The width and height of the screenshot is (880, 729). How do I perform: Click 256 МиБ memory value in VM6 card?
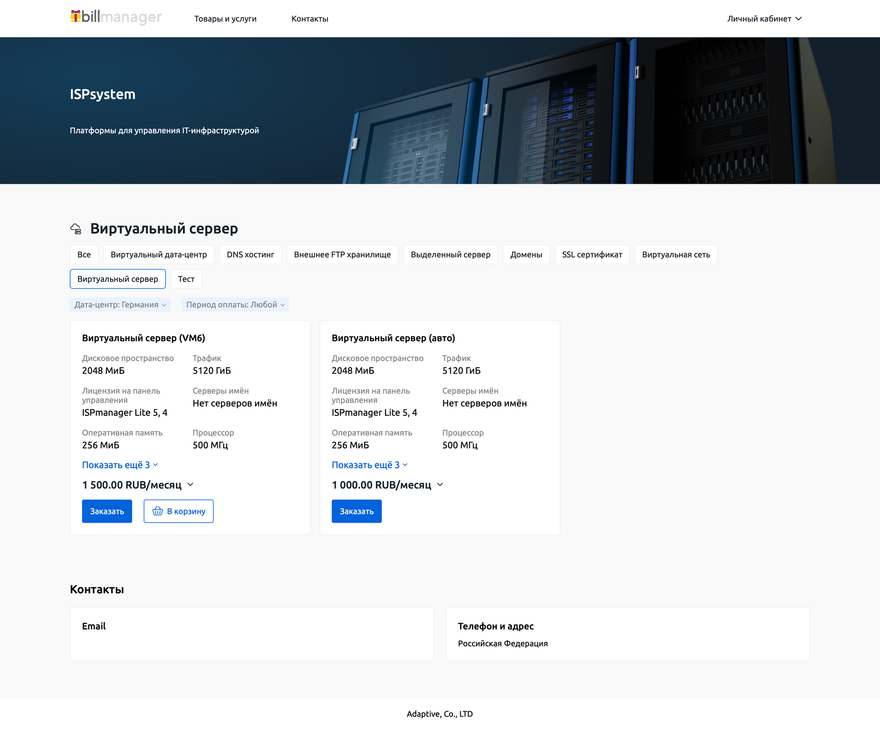coord(101,445)
